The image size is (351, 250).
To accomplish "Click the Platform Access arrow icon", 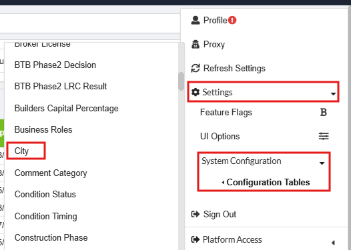I will click(x=196, y=239).
